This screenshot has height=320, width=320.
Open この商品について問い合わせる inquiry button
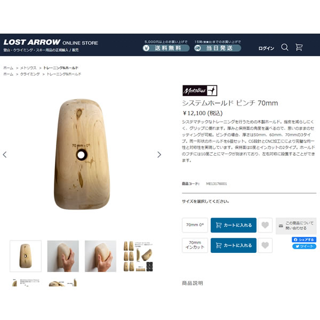(296, 226)
